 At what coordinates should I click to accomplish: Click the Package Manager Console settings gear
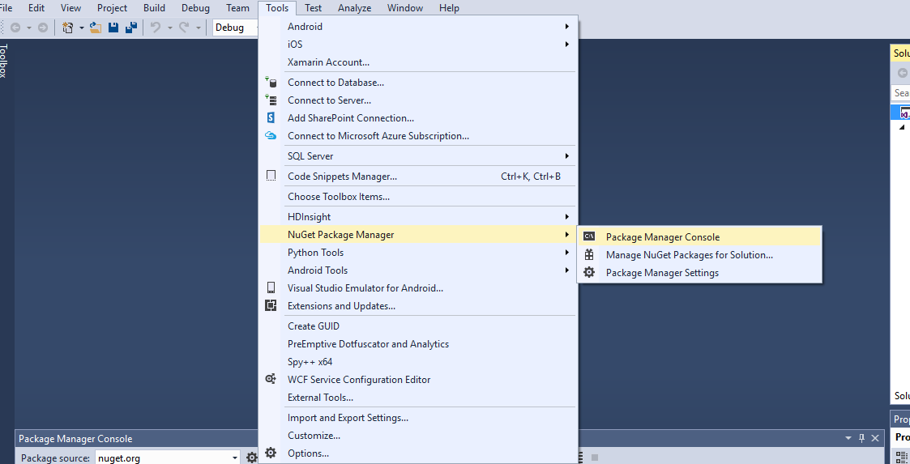(251, 458)
